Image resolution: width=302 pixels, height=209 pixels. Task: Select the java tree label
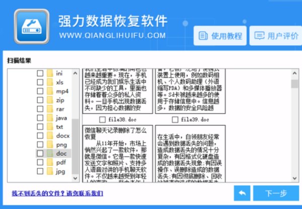(61, 118)
